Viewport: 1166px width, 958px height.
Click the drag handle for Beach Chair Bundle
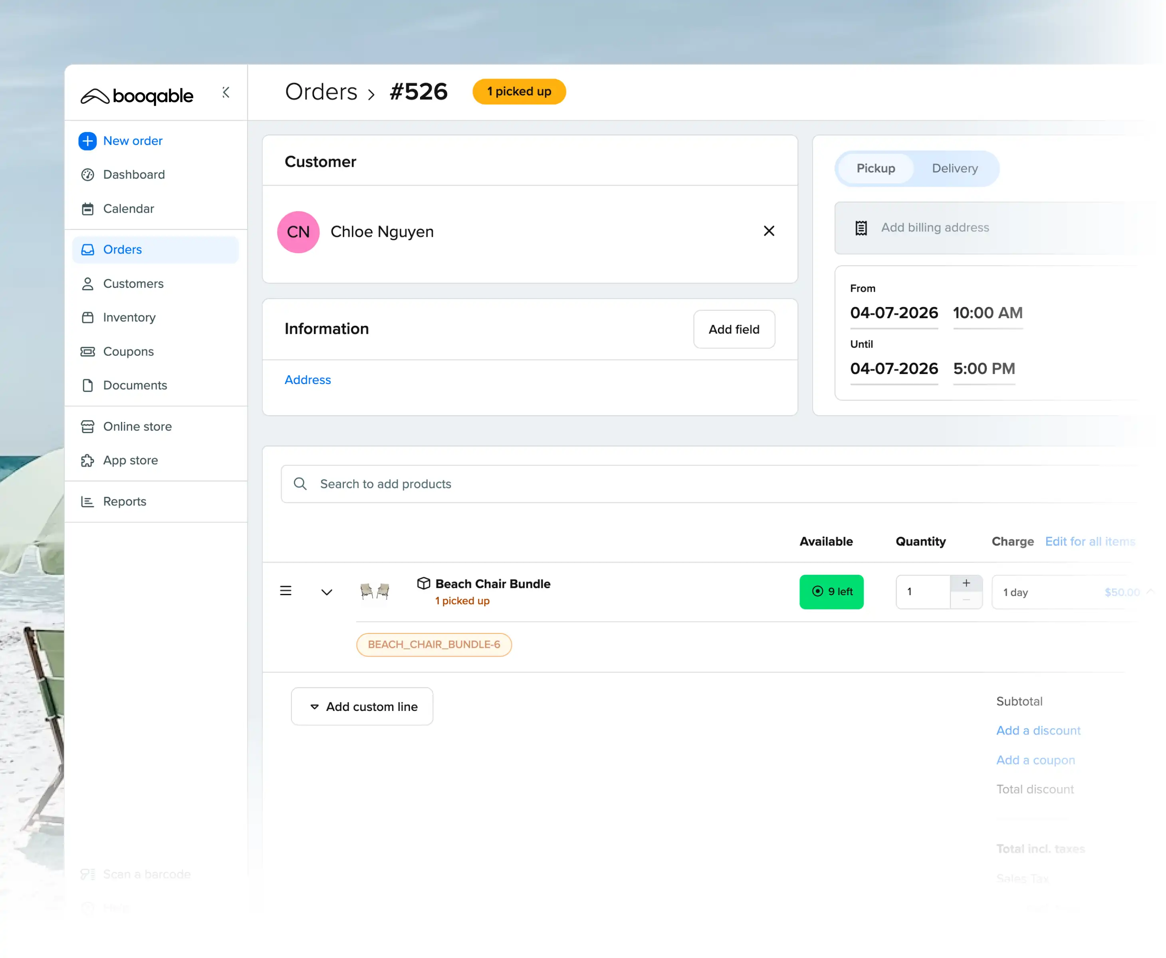(x=286, y=591)
